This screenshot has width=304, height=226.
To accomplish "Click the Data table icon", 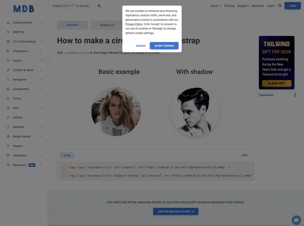I will [8, 108].
